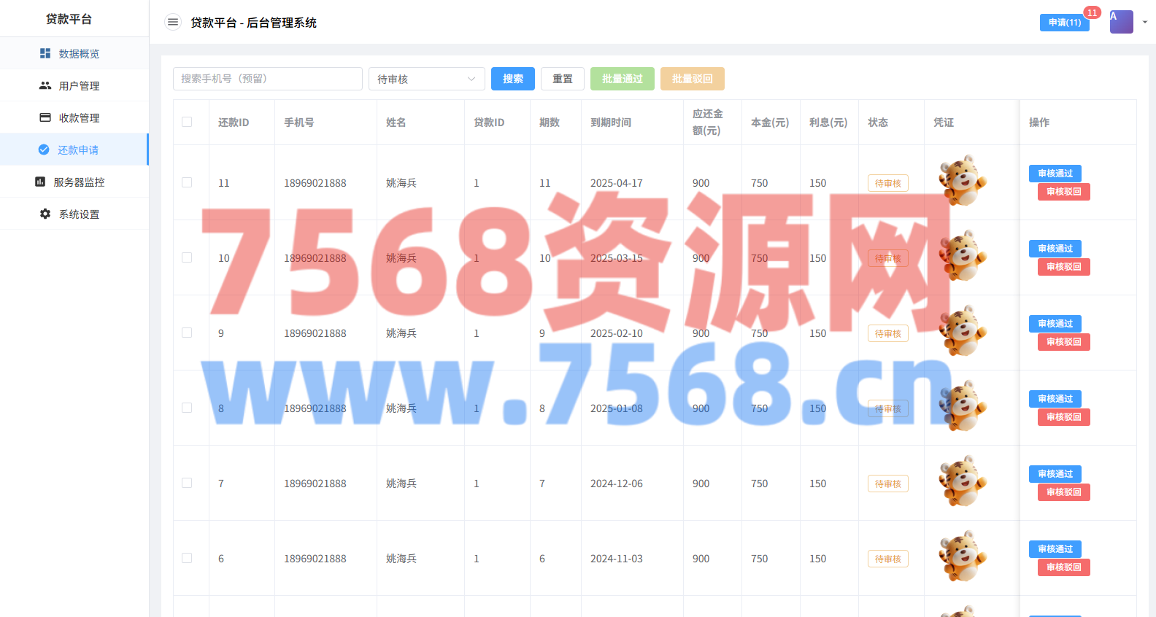Click 审核驳回 for 还款ID 6
The image size is (1156, 617).
click(1063, 567)
